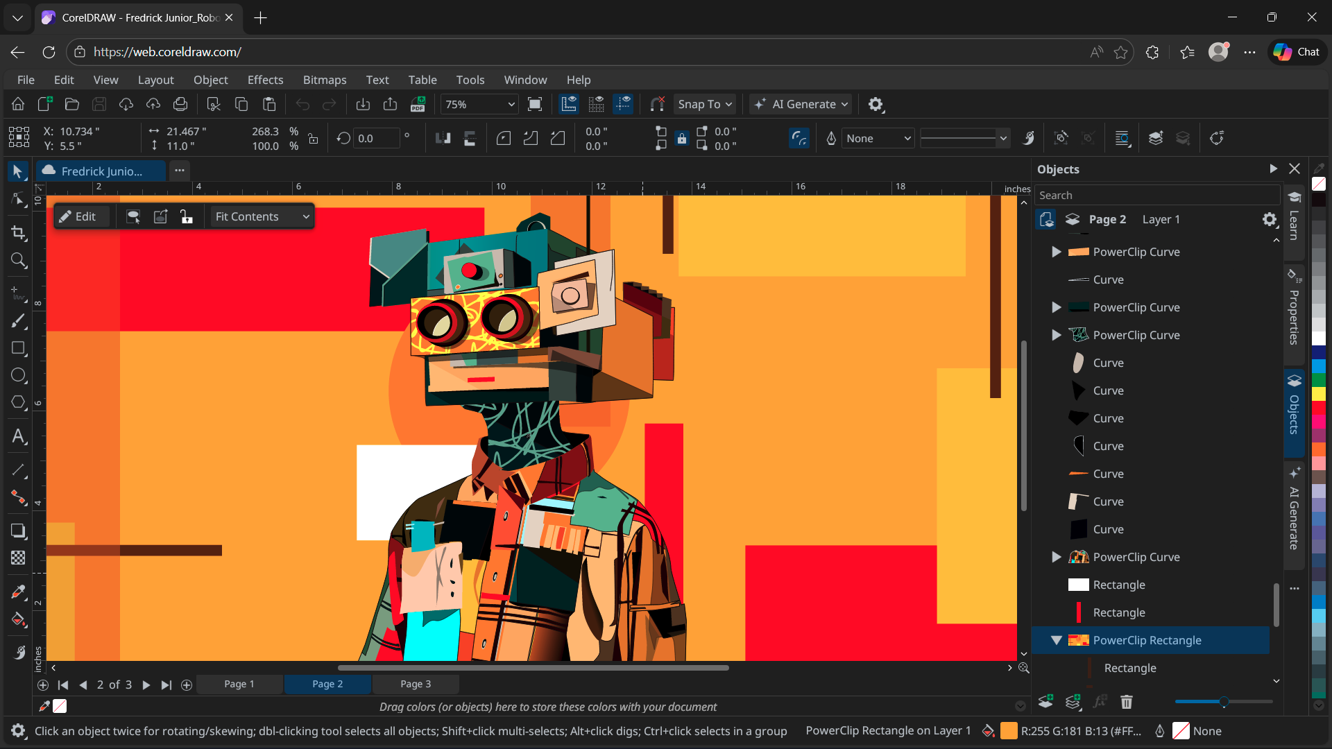Collapse the PowerClip Rectangle layer tree
The width and height of the screenshot is (1332, 749).
pos(1056,640)
